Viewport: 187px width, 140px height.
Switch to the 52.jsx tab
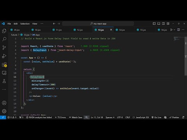pos(80,30)
